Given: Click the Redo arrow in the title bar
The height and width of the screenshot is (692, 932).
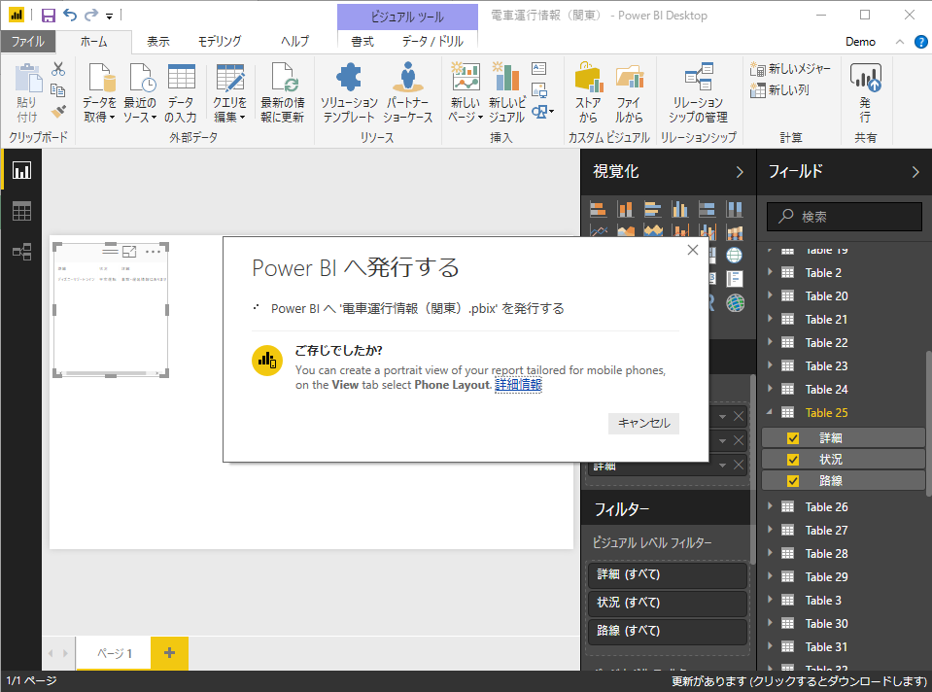Looking at the screenshot, I should pos(91,15).
